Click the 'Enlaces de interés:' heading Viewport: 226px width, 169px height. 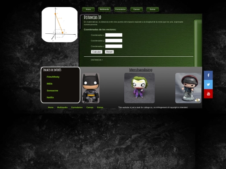pos(52,70)
